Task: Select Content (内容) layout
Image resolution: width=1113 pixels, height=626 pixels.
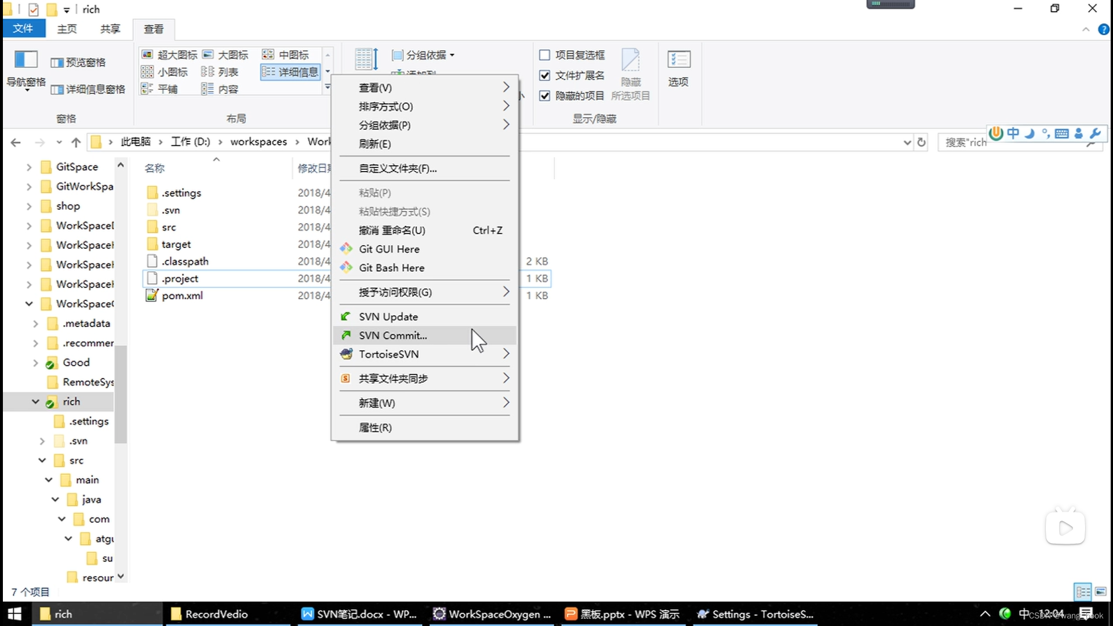Action: 220,89
